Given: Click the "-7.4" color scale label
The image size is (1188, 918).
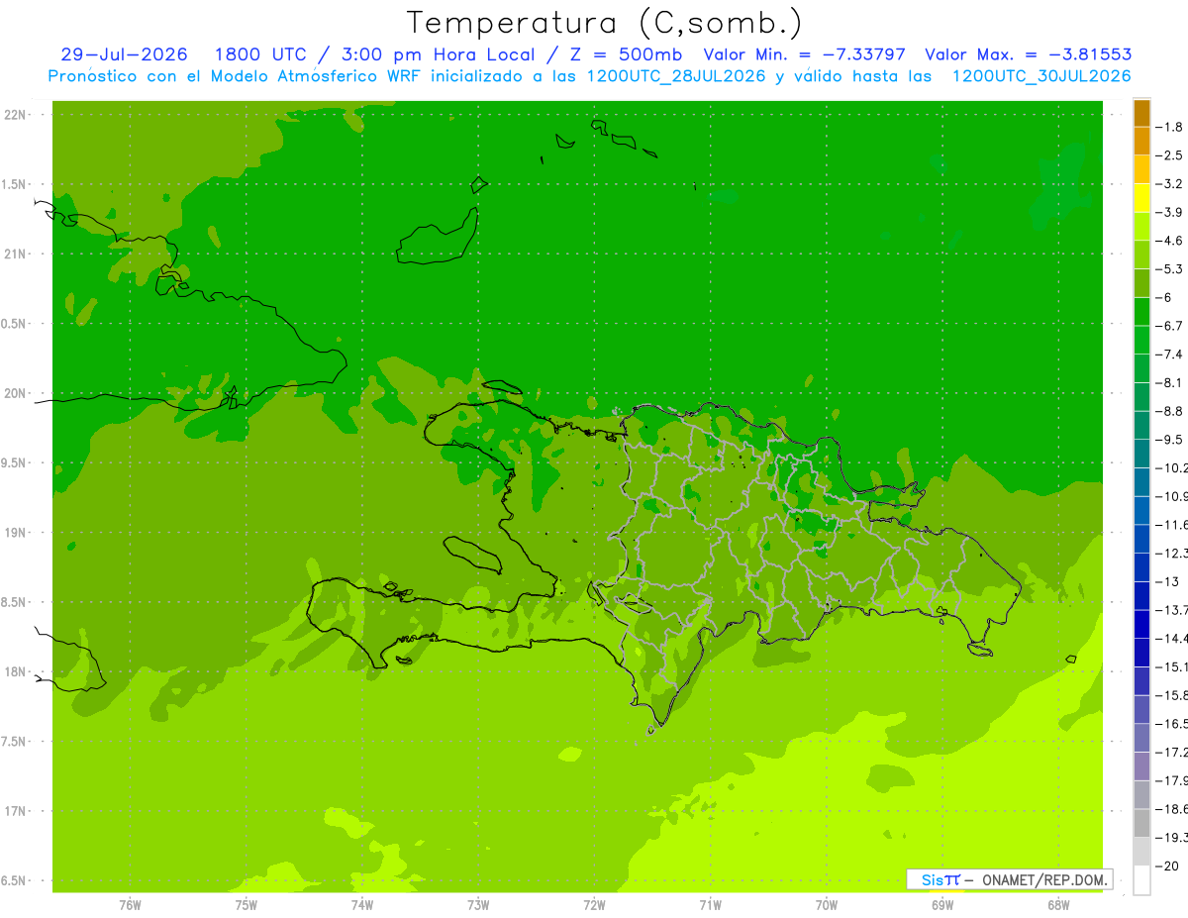Looking at the screenshot, I should pyautogui.click(x=1170, y=354).
